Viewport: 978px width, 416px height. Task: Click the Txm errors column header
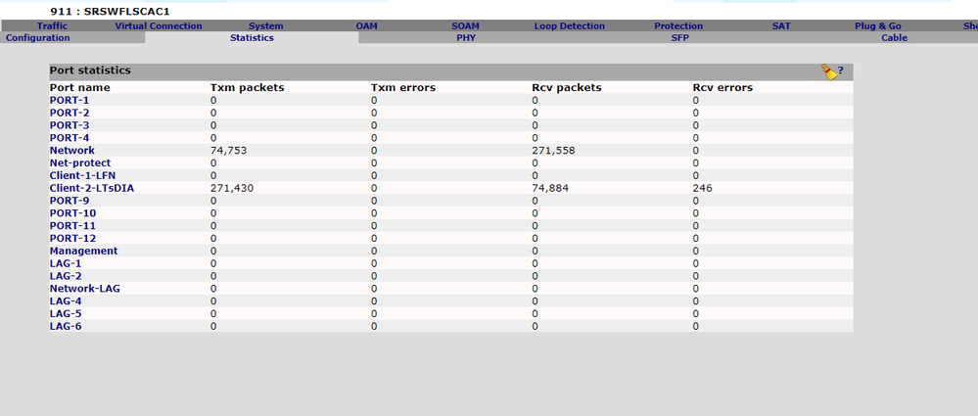[x=403, y=88]
